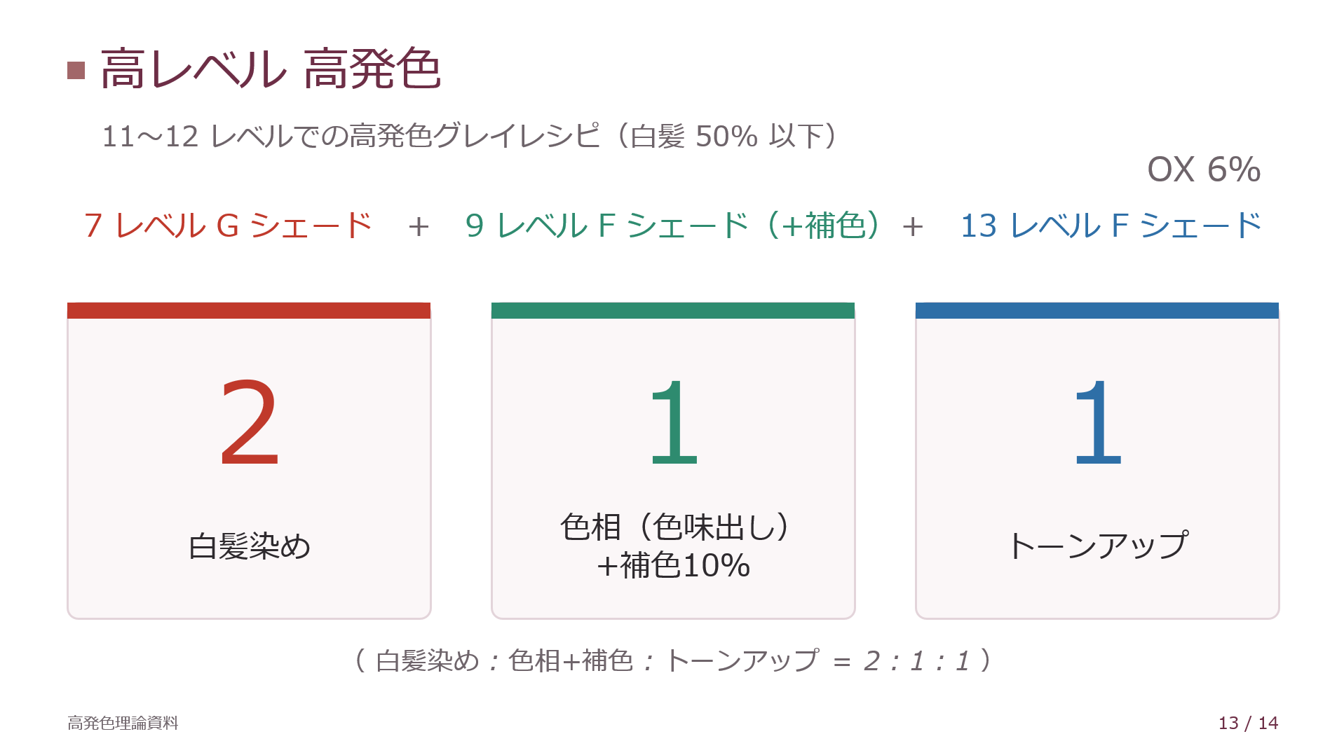Click the subtitle about 11〜12 レベル recipe
Image resolution: width=1344 pixels, height=755 pixels.
point(470,136)
